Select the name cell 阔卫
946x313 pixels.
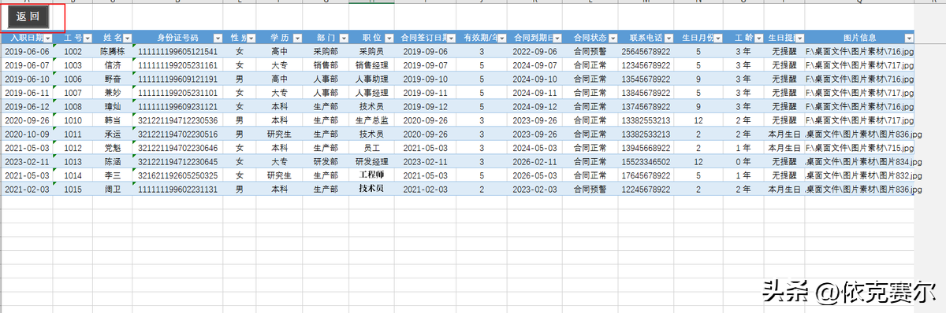pyautogui.click(x=114, y=189)
